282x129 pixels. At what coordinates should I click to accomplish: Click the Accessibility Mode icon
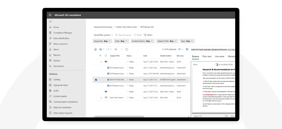pos(217,64)
